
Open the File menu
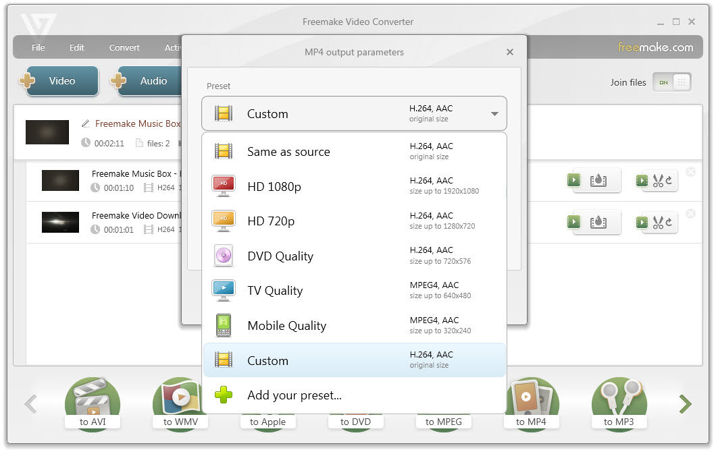pyautogui.click(x=38, y=47)
